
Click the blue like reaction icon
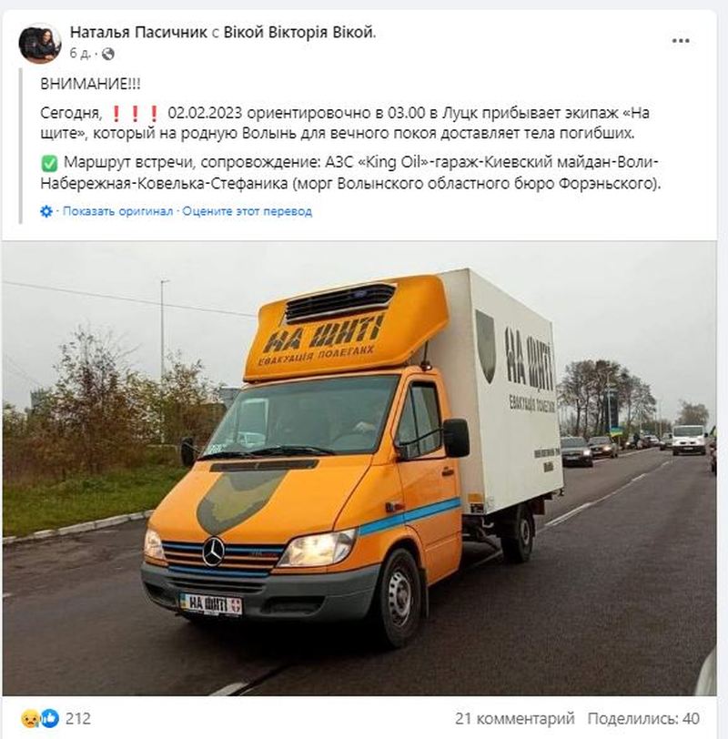50,718
